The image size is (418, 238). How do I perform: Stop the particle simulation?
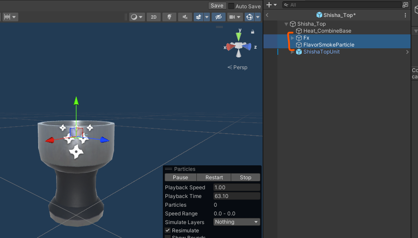246,178
